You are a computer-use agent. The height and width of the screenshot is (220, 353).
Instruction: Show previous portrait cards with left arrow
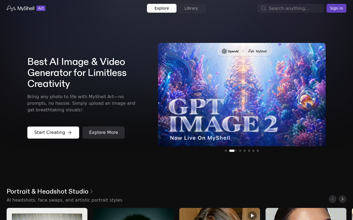click(x=333, y=199)
